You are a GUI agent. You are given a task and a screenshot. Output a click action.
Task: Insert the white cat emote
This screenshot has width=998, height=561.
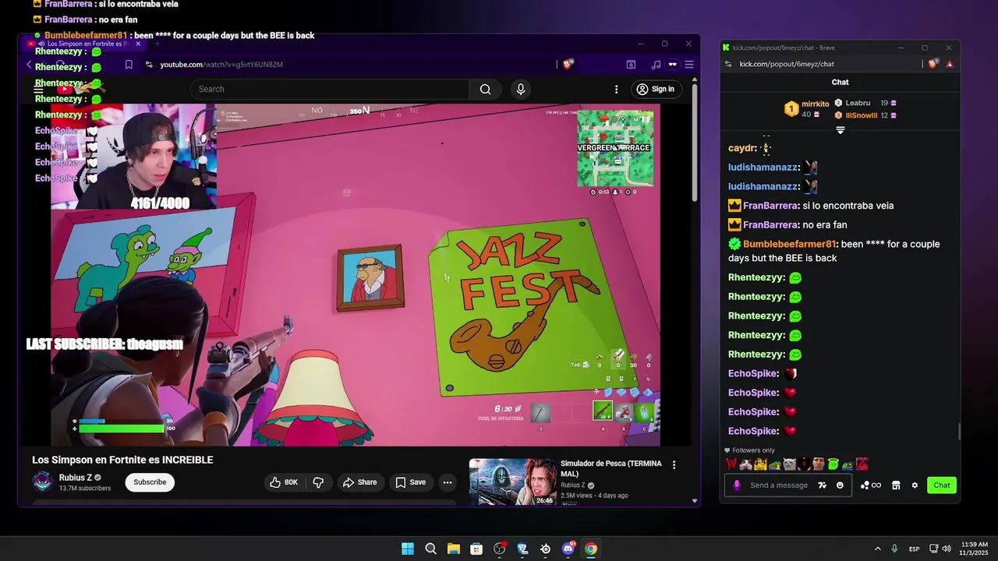pos(789,464)
